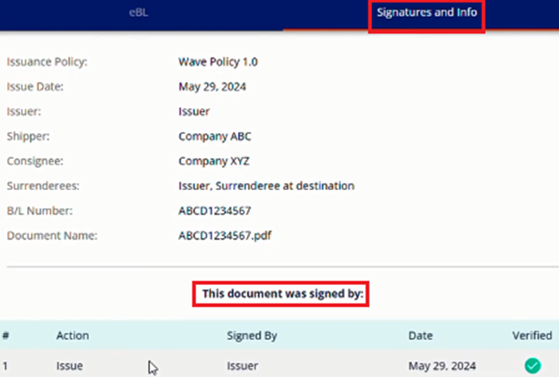This screenshot has width=559, height=377.
Task: Click This document was signed by heading
Action: coord(283,294)
